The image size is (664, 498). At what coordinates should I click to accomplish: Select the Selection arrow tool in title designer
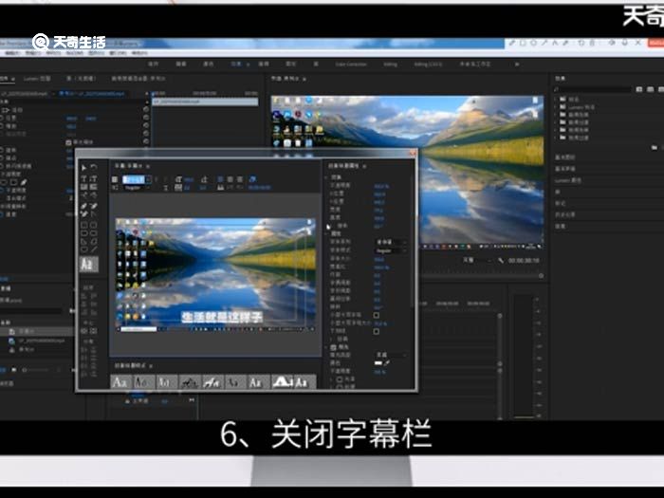point(84,167)
